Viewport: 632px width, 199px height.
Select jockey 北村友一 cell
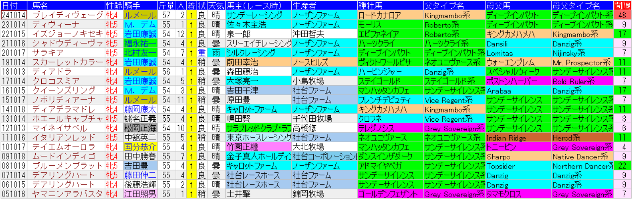click(141, 53)
